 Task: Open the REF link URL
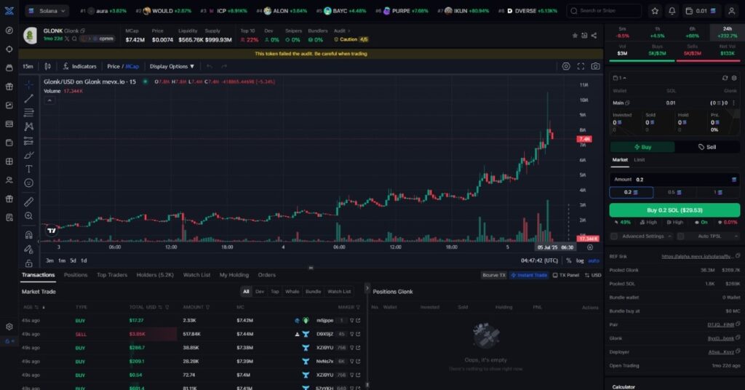click(x=697, y=257)
